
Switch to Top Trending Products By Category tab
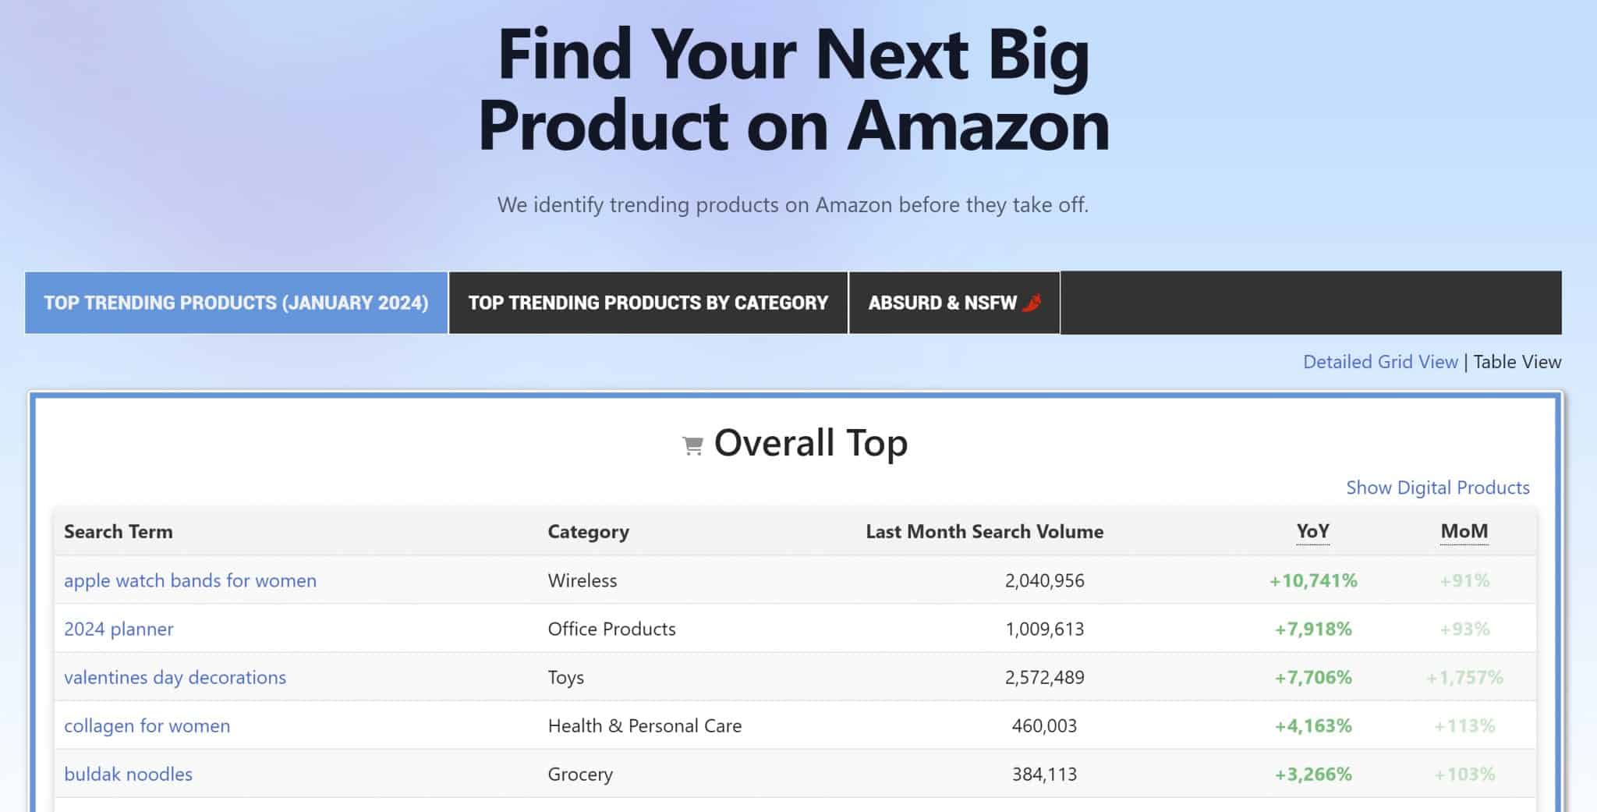click(x=648, y=303)
